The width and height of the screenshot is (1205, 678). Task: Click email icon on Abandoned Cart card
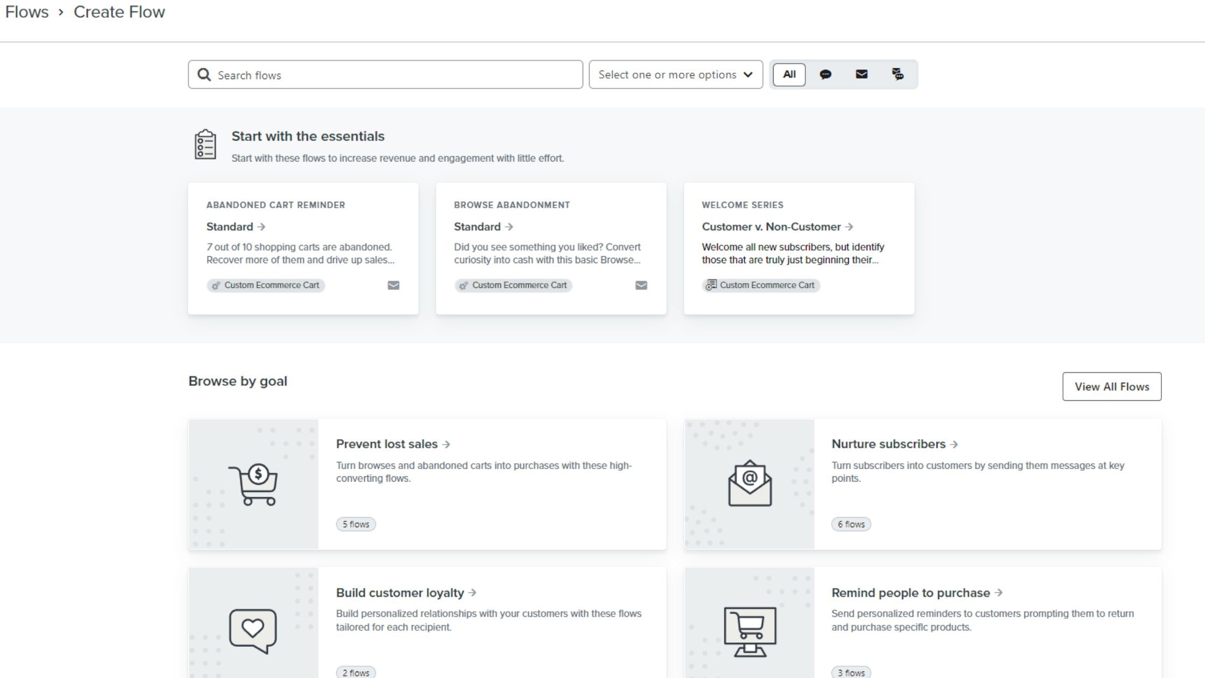393,285
